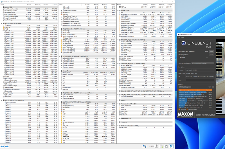The image size is (225, 149).
Task: Select the GPU VRM Temperature row
Action: point(146,97)
